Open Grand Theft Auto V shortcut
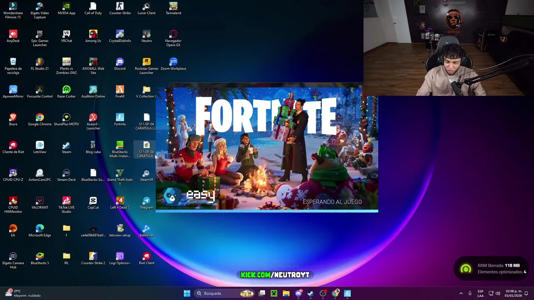 pyautogui.click(x=120, y=177)
